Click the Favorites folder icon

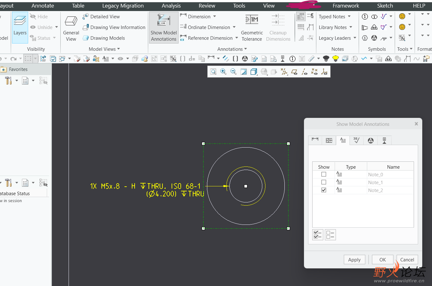[x=4, y=69]
